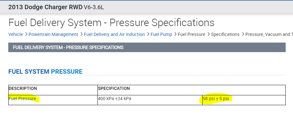Click the highlighted 58 psi ± 5 psi value
The width and height of the screenshot is (293, 129).
point(216,98)
